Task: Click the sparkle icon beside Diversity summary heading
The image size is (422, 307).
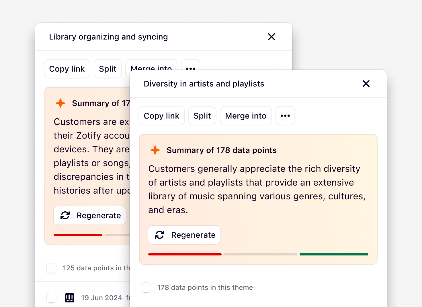Action: [155, 150]
